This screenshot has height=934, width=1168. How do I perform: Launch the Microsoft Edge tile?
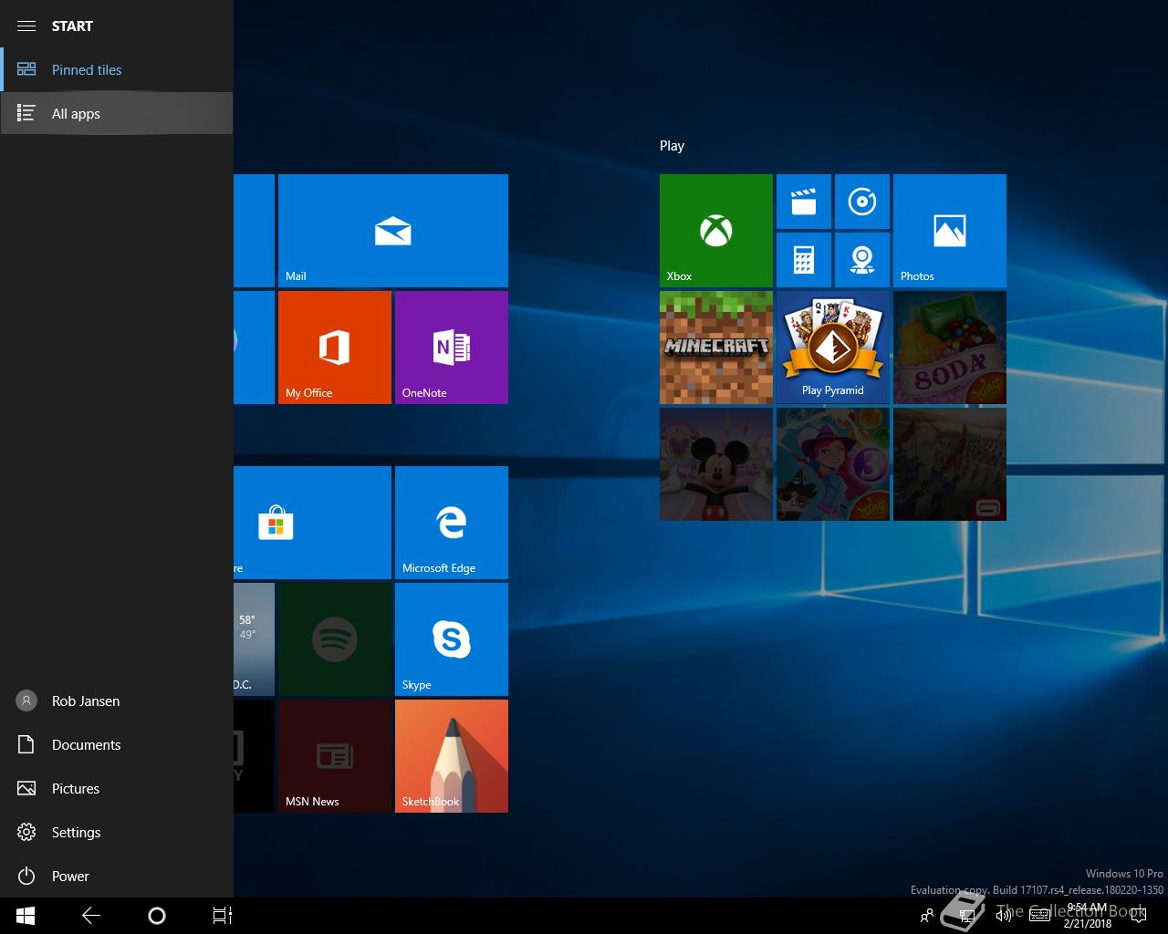point(452,523)
